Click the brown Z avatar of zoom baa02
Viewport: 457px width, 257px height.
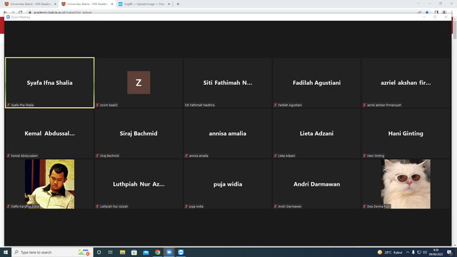click(x=139, y=83)
